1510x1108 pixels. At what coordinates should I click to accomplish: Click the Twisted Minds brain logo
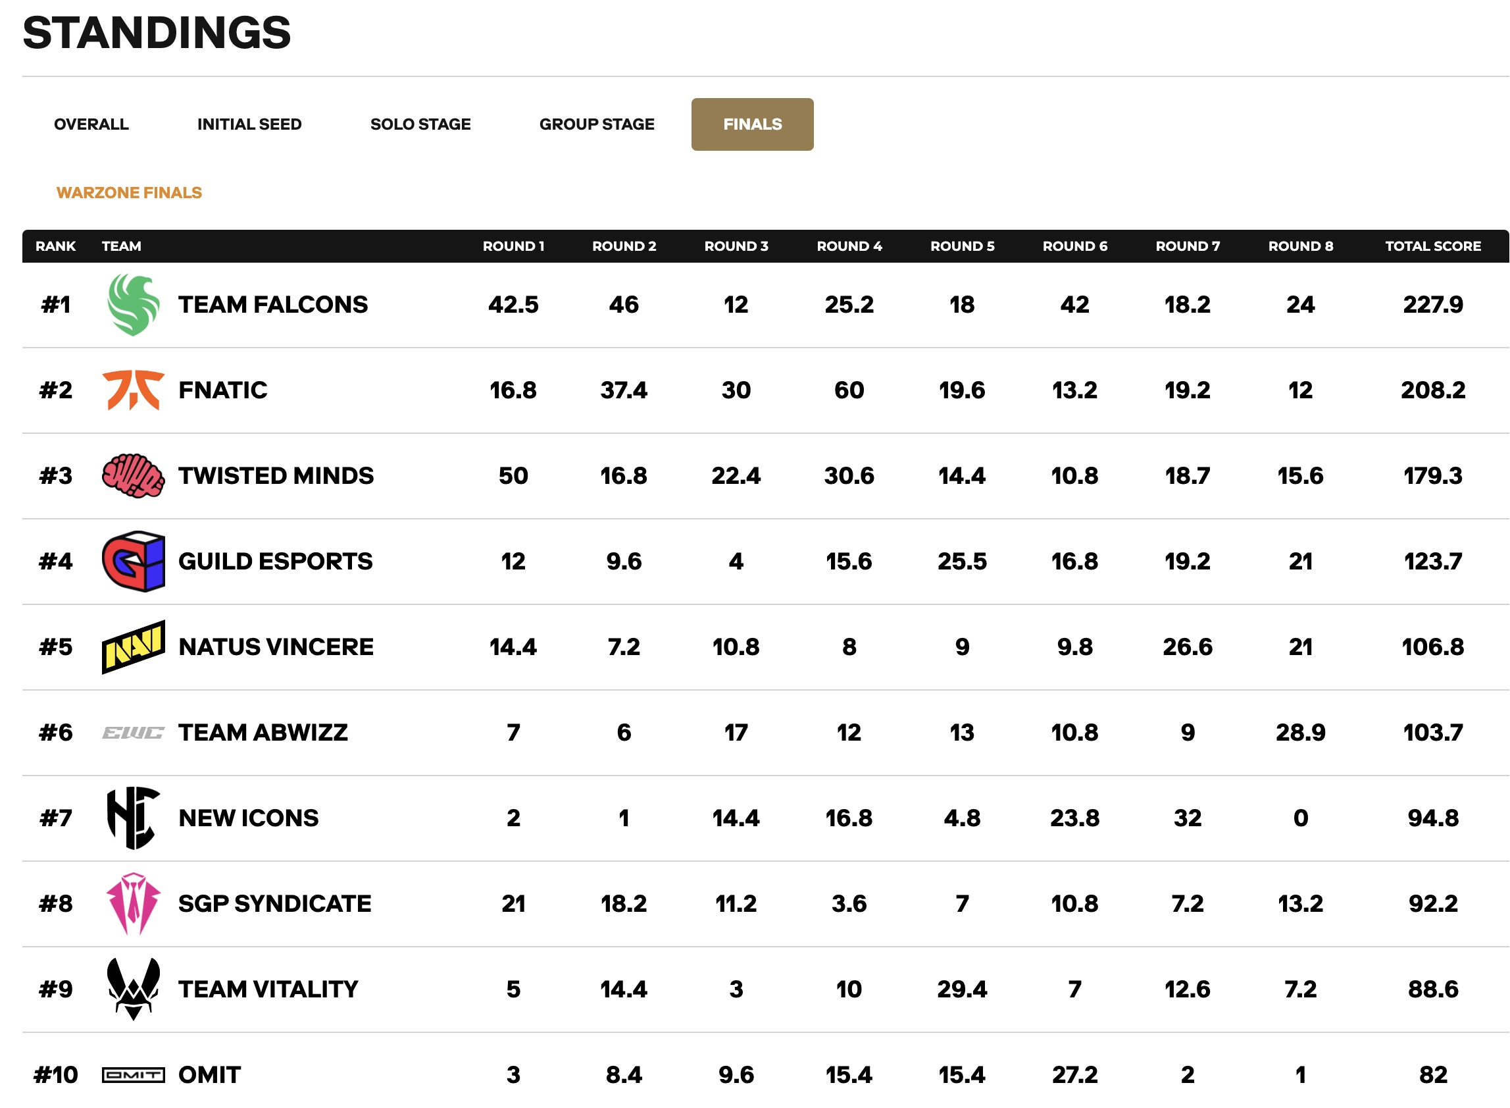(134, 476)
